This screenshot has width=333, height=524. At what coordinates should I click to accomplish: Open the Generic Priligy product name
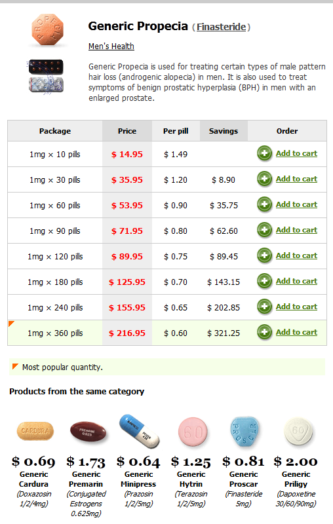tap(296, 479)
